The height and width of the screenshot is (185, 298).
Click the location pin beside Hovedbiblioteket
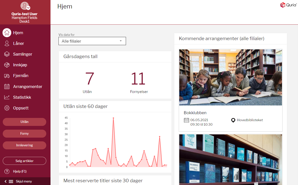(233, 120)
